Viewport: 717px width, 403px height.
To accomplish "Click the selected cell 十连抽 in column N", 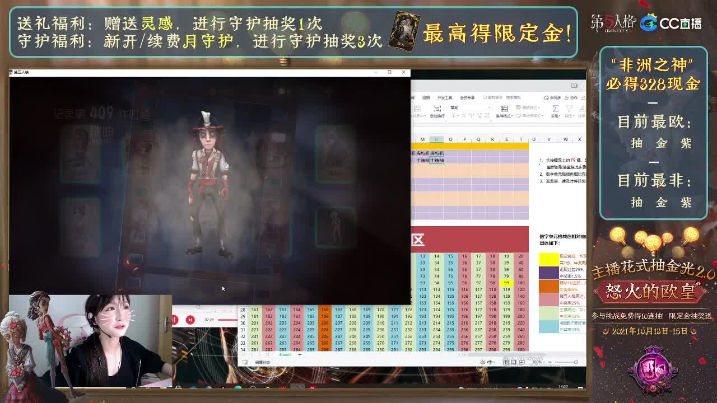I will pos(436,160).
